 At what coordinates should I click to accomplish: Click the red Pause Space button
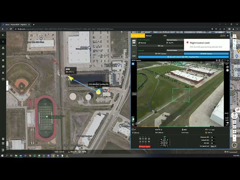point(145,147)
